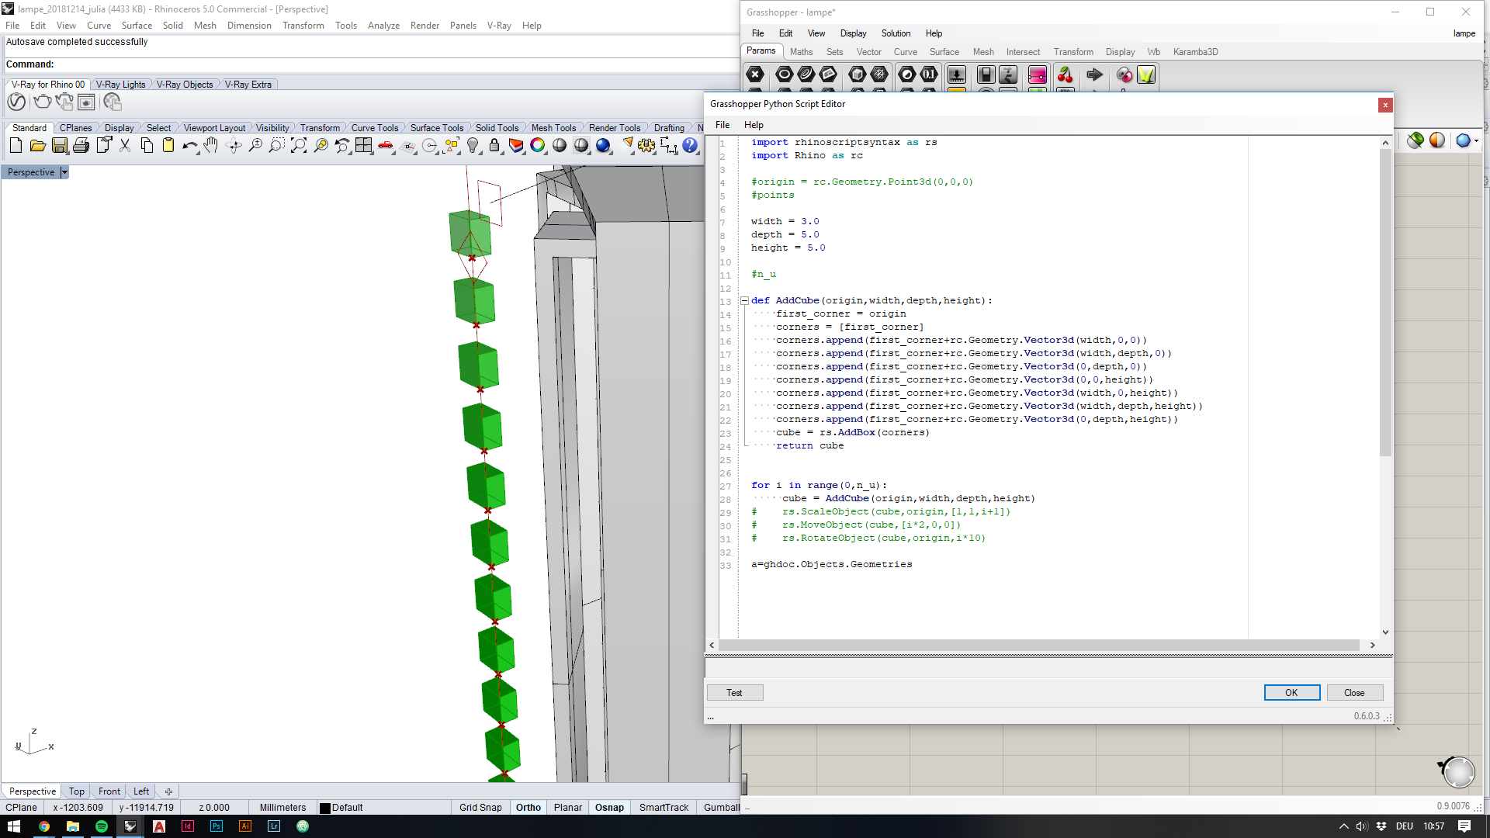Toggle Osnap in the status bar

pos(609,807)
